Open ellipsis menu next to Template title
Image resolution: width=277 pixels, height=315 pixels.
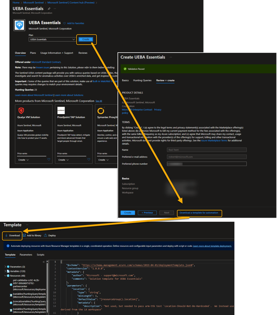[x=27, y=225]
